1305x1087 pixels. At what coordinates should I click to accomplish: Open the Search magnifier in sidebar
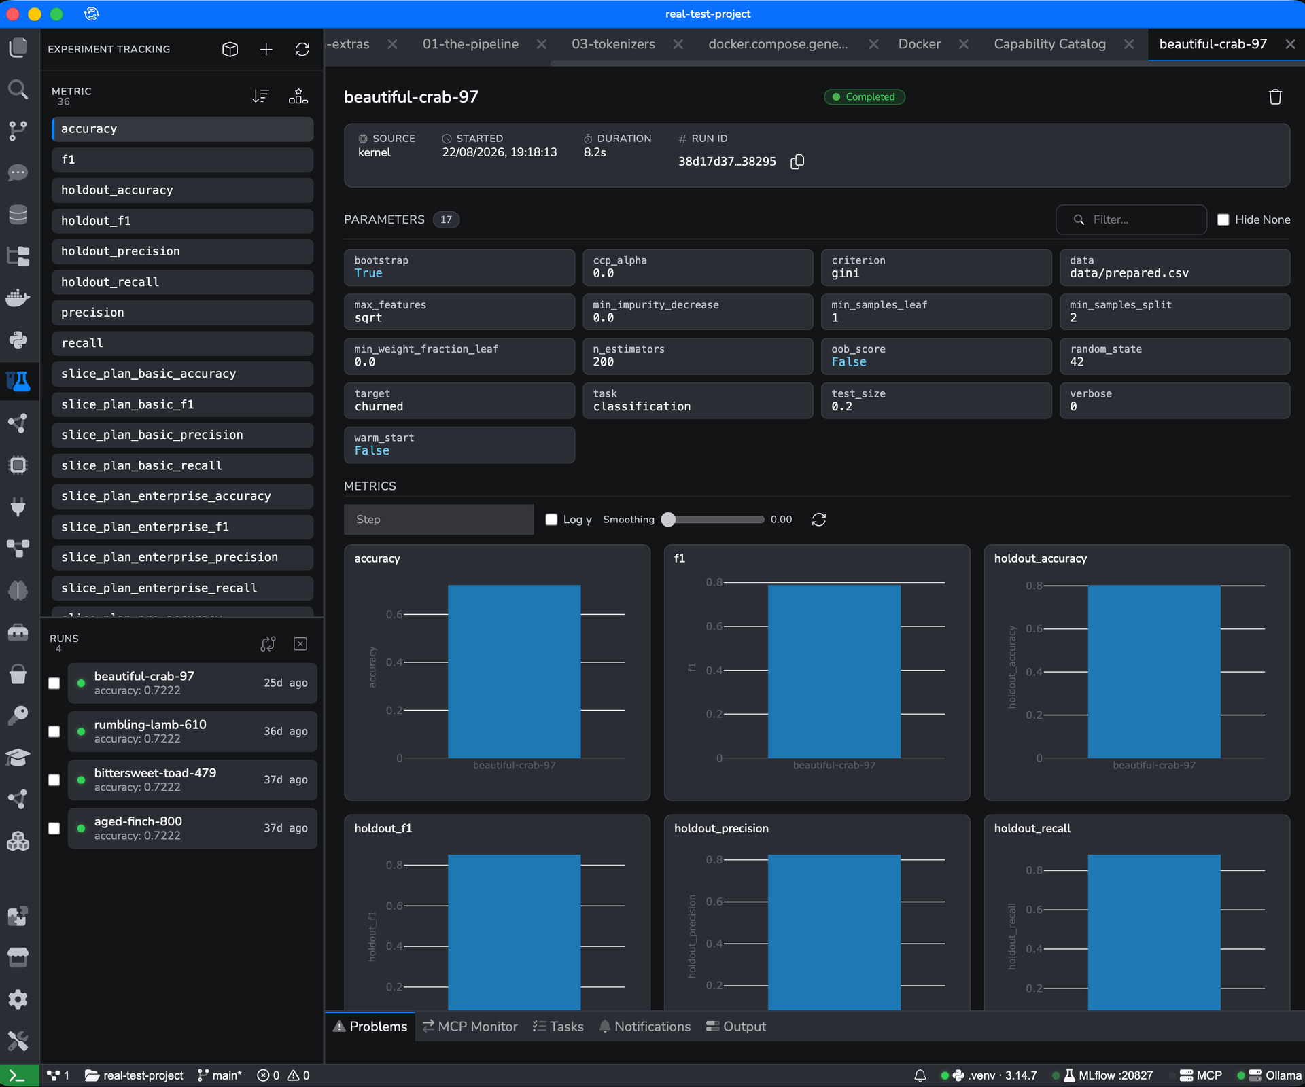18,89
